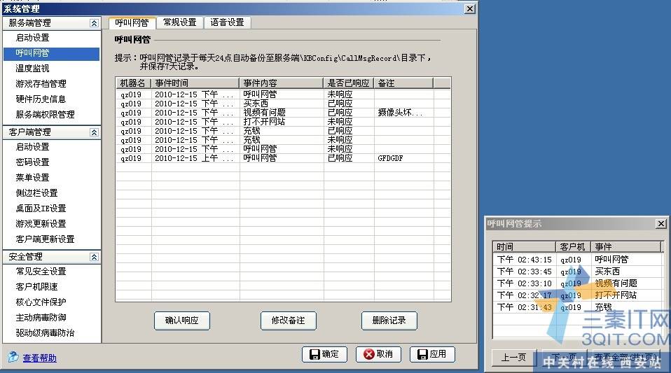Open 主动病毒防御 in the sidebar
The image size is (671, 373).
(x=41, y=318)
